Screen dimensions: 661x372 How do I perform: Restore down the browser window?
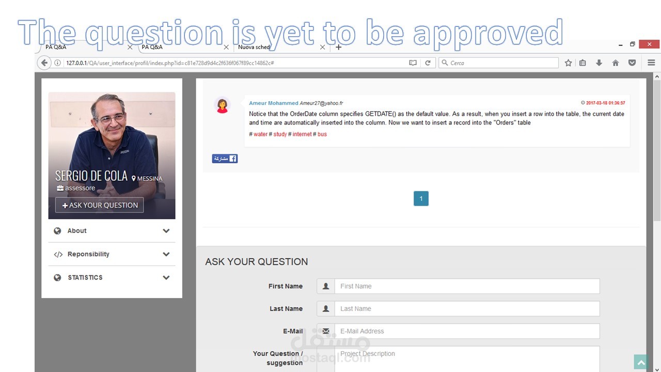pyautogui.click(x=632, y=44)
